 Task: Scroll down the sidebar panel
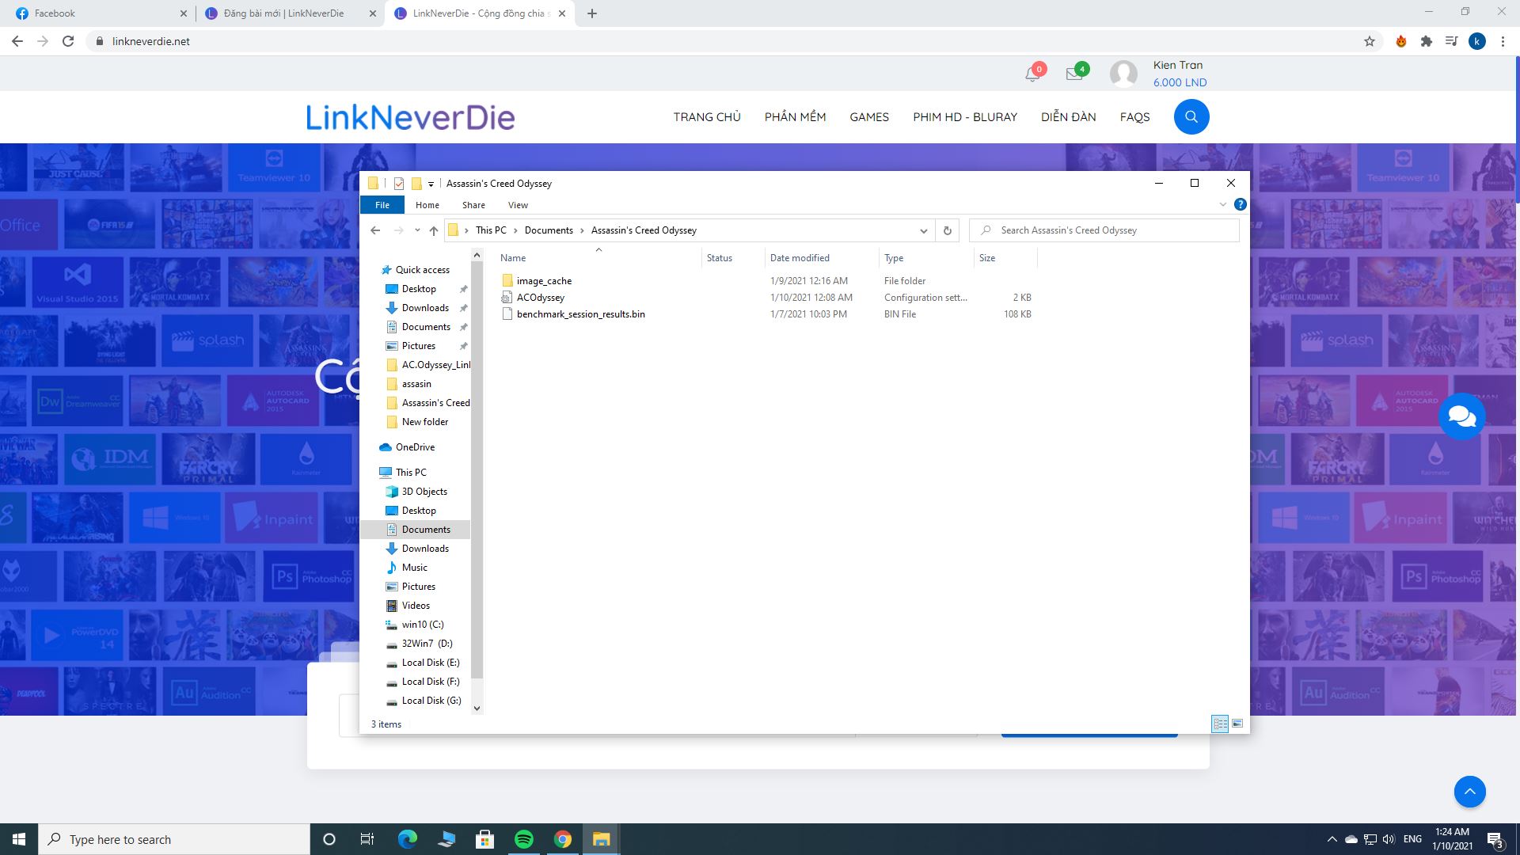(x=477, y=705)
